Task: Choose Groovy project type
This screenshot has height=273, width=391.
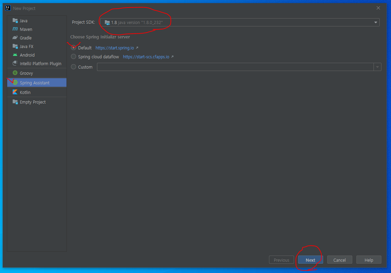Action: (x=37, y=73)
